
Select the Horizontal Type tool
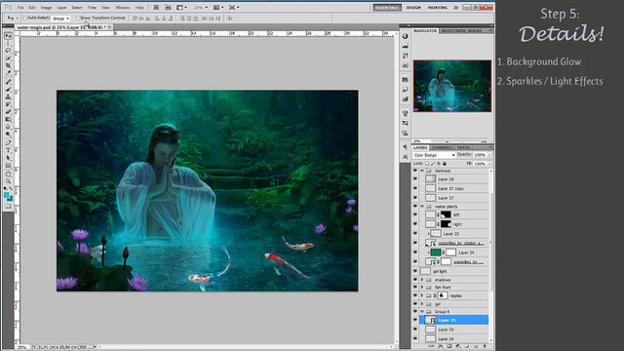(9, 150)
